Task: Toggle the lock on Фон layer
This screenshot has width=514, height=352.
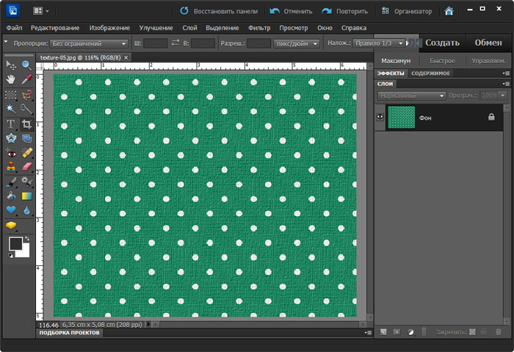Action: pos(491,117)
